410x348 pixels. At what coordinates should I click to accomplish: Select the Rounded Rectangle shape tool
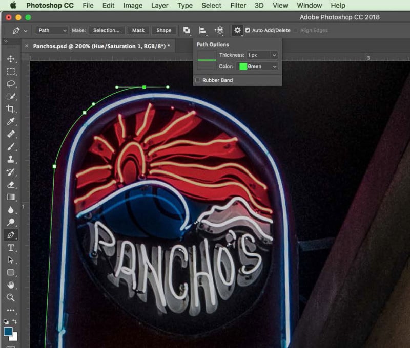point(11,273)
